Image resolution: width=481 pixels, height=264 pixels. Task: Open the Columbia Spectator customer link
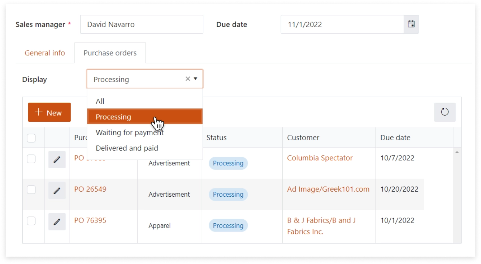click(x=320, y=158)
